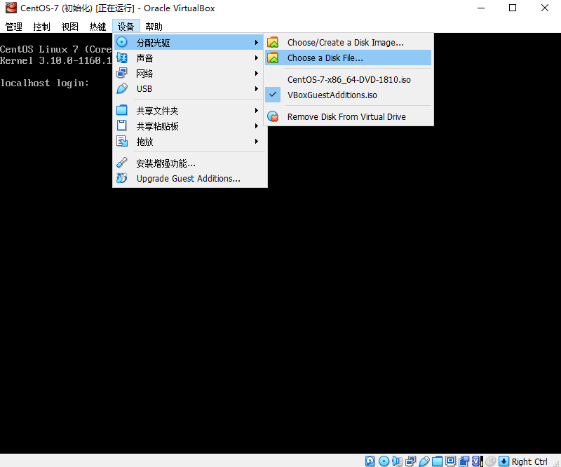Select Remove Disk From Virtual Drive

click(348, 116)
